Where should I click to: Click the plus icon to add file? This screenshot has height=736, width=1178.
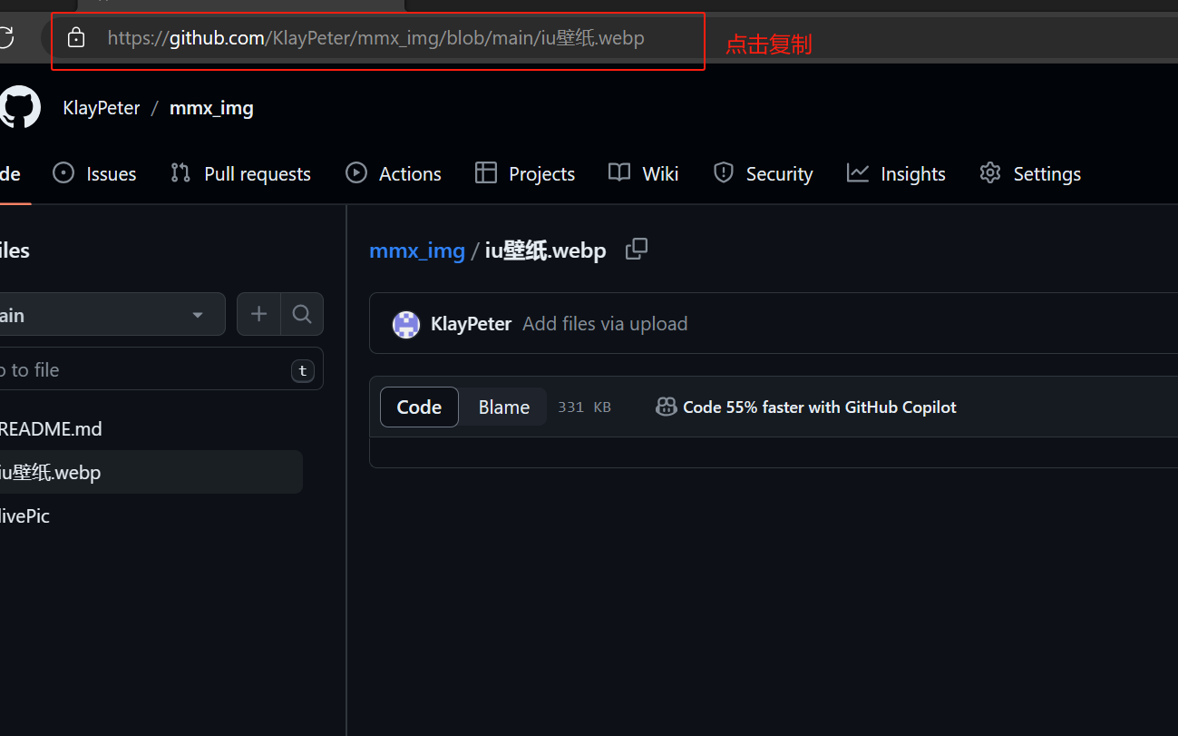258,314
